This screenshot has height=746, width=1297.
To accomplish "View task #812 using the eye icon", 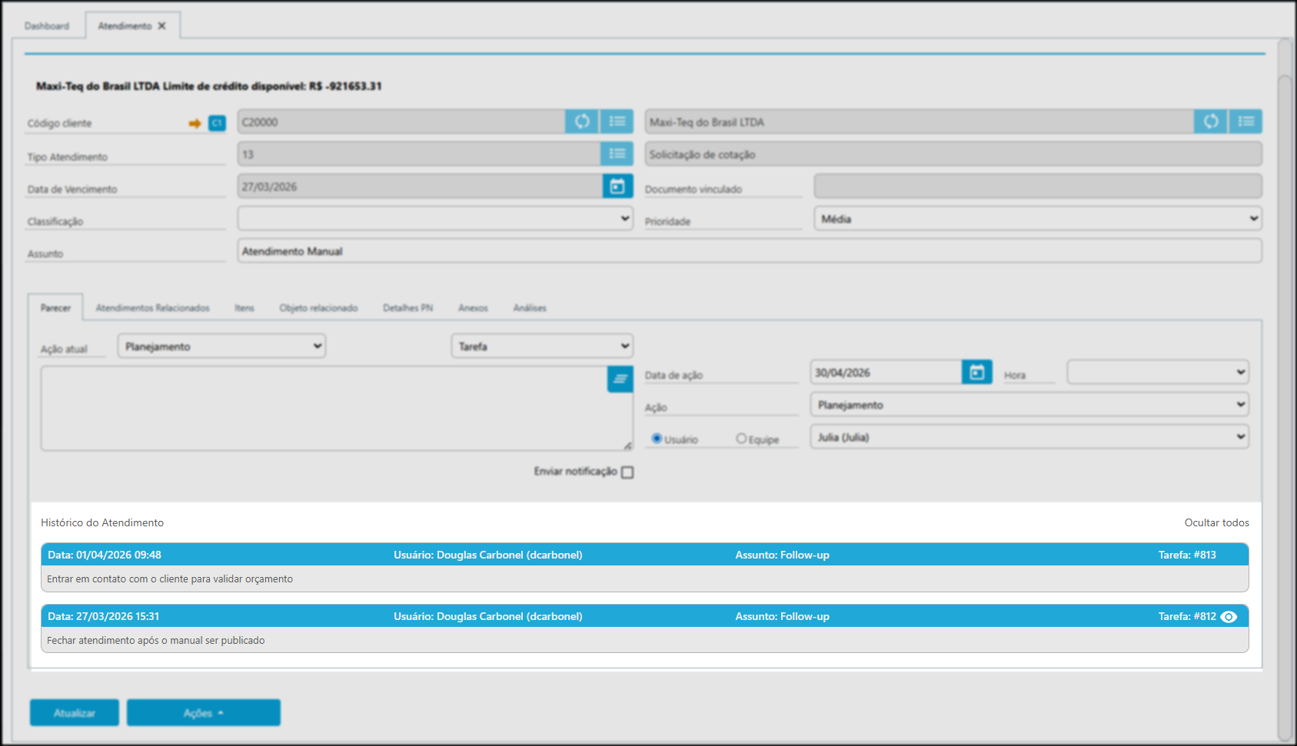I will pos(1229,617).
